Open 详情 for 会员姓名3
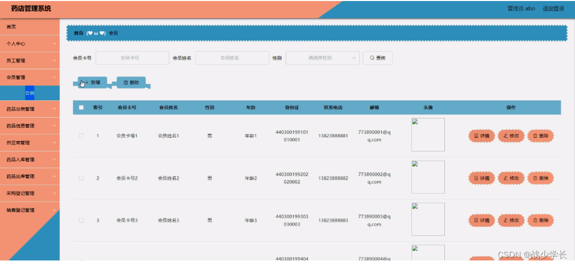 click(482, 220)
